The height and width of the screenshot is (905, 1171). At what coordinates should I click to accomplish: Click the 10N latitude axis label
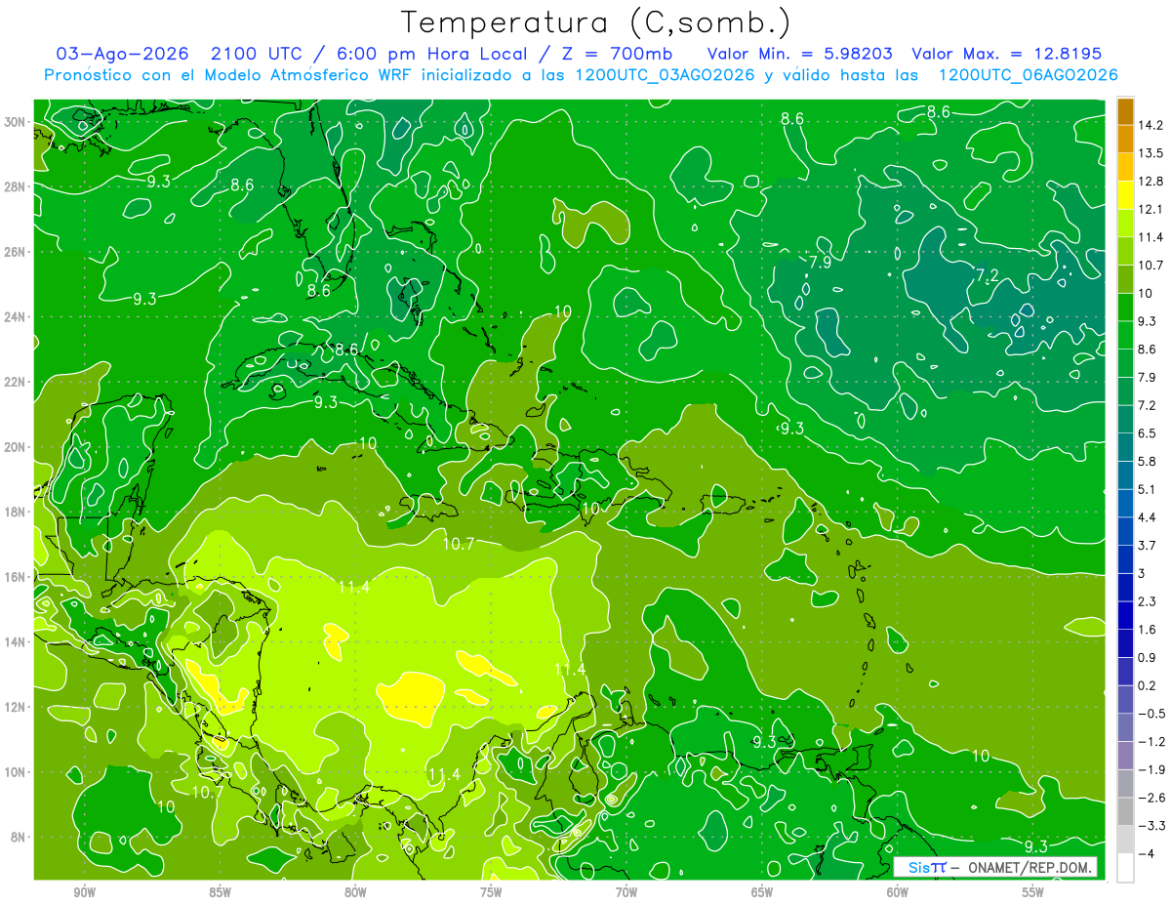click(x=17, y=772)
